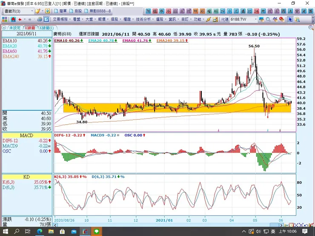Viewport: 315px width, 236px height.
Task: Open the 個股 menu
Action: pos(116,20)
